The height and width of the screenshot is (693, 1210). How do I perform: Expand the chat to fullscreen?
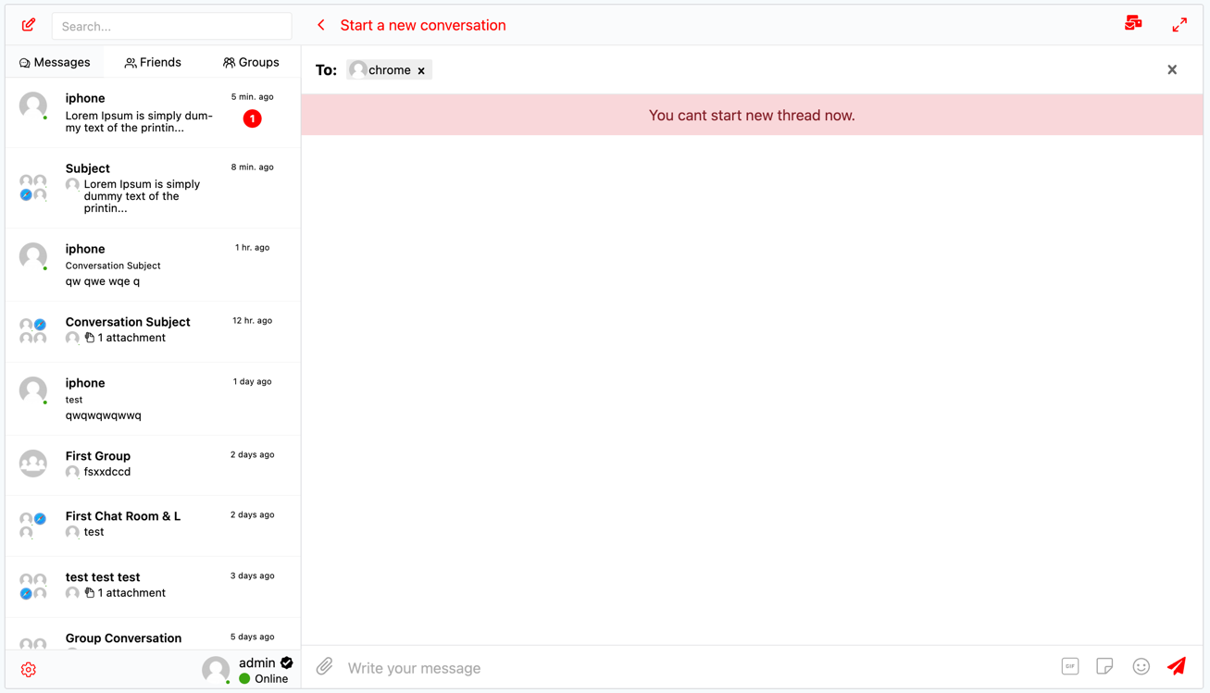(x=1179, y=24)
